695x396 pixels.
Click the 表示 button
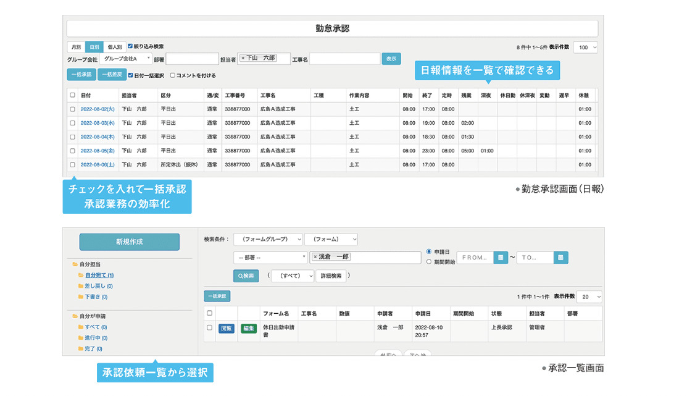click(x=391, y=59)
